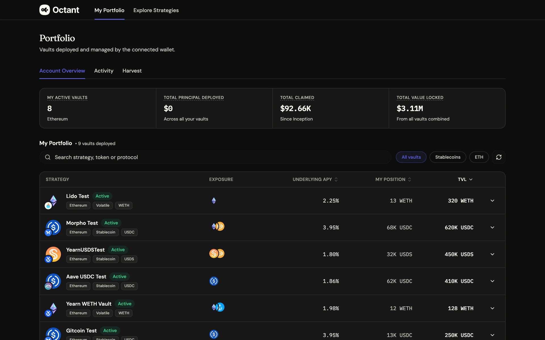Image resolution: width=545 pixels, height=340 pixels.
Task: Click the Total Value Locked label
Action: pyautogui.click(x=420, y=97)
